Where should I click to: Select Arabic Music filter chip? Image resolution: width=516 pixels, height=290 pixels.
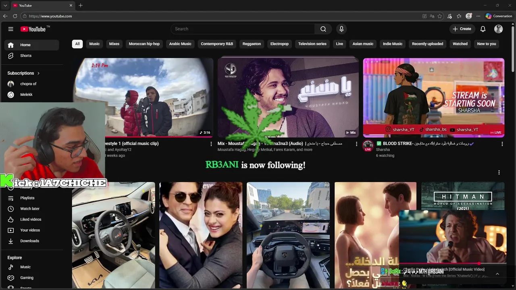pos(180,44)
